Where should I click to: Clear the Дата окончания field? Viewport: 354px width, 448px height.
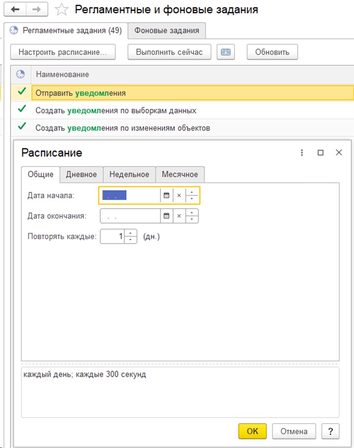[179, 216]
